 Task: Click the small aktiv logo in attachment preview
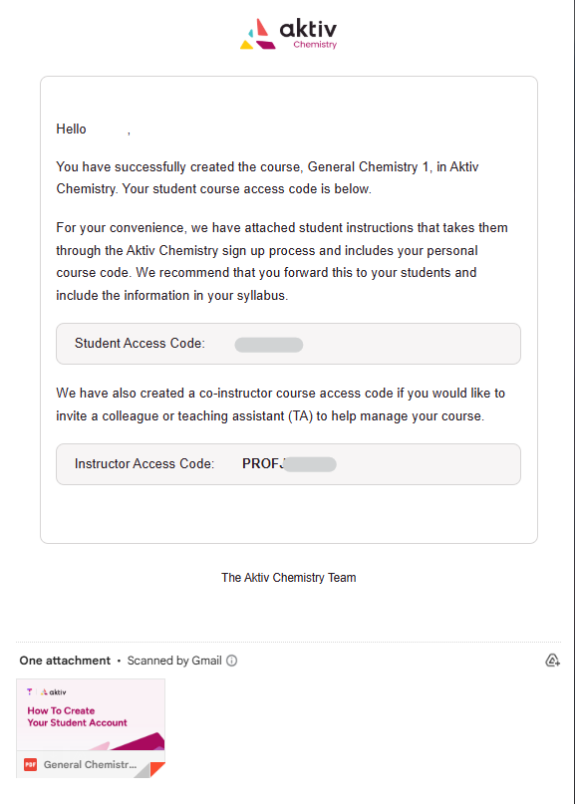[54, 691]
